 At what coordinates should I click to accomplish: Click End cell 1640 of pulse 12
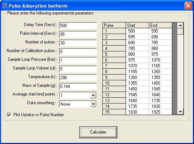(x=160, y=95)
